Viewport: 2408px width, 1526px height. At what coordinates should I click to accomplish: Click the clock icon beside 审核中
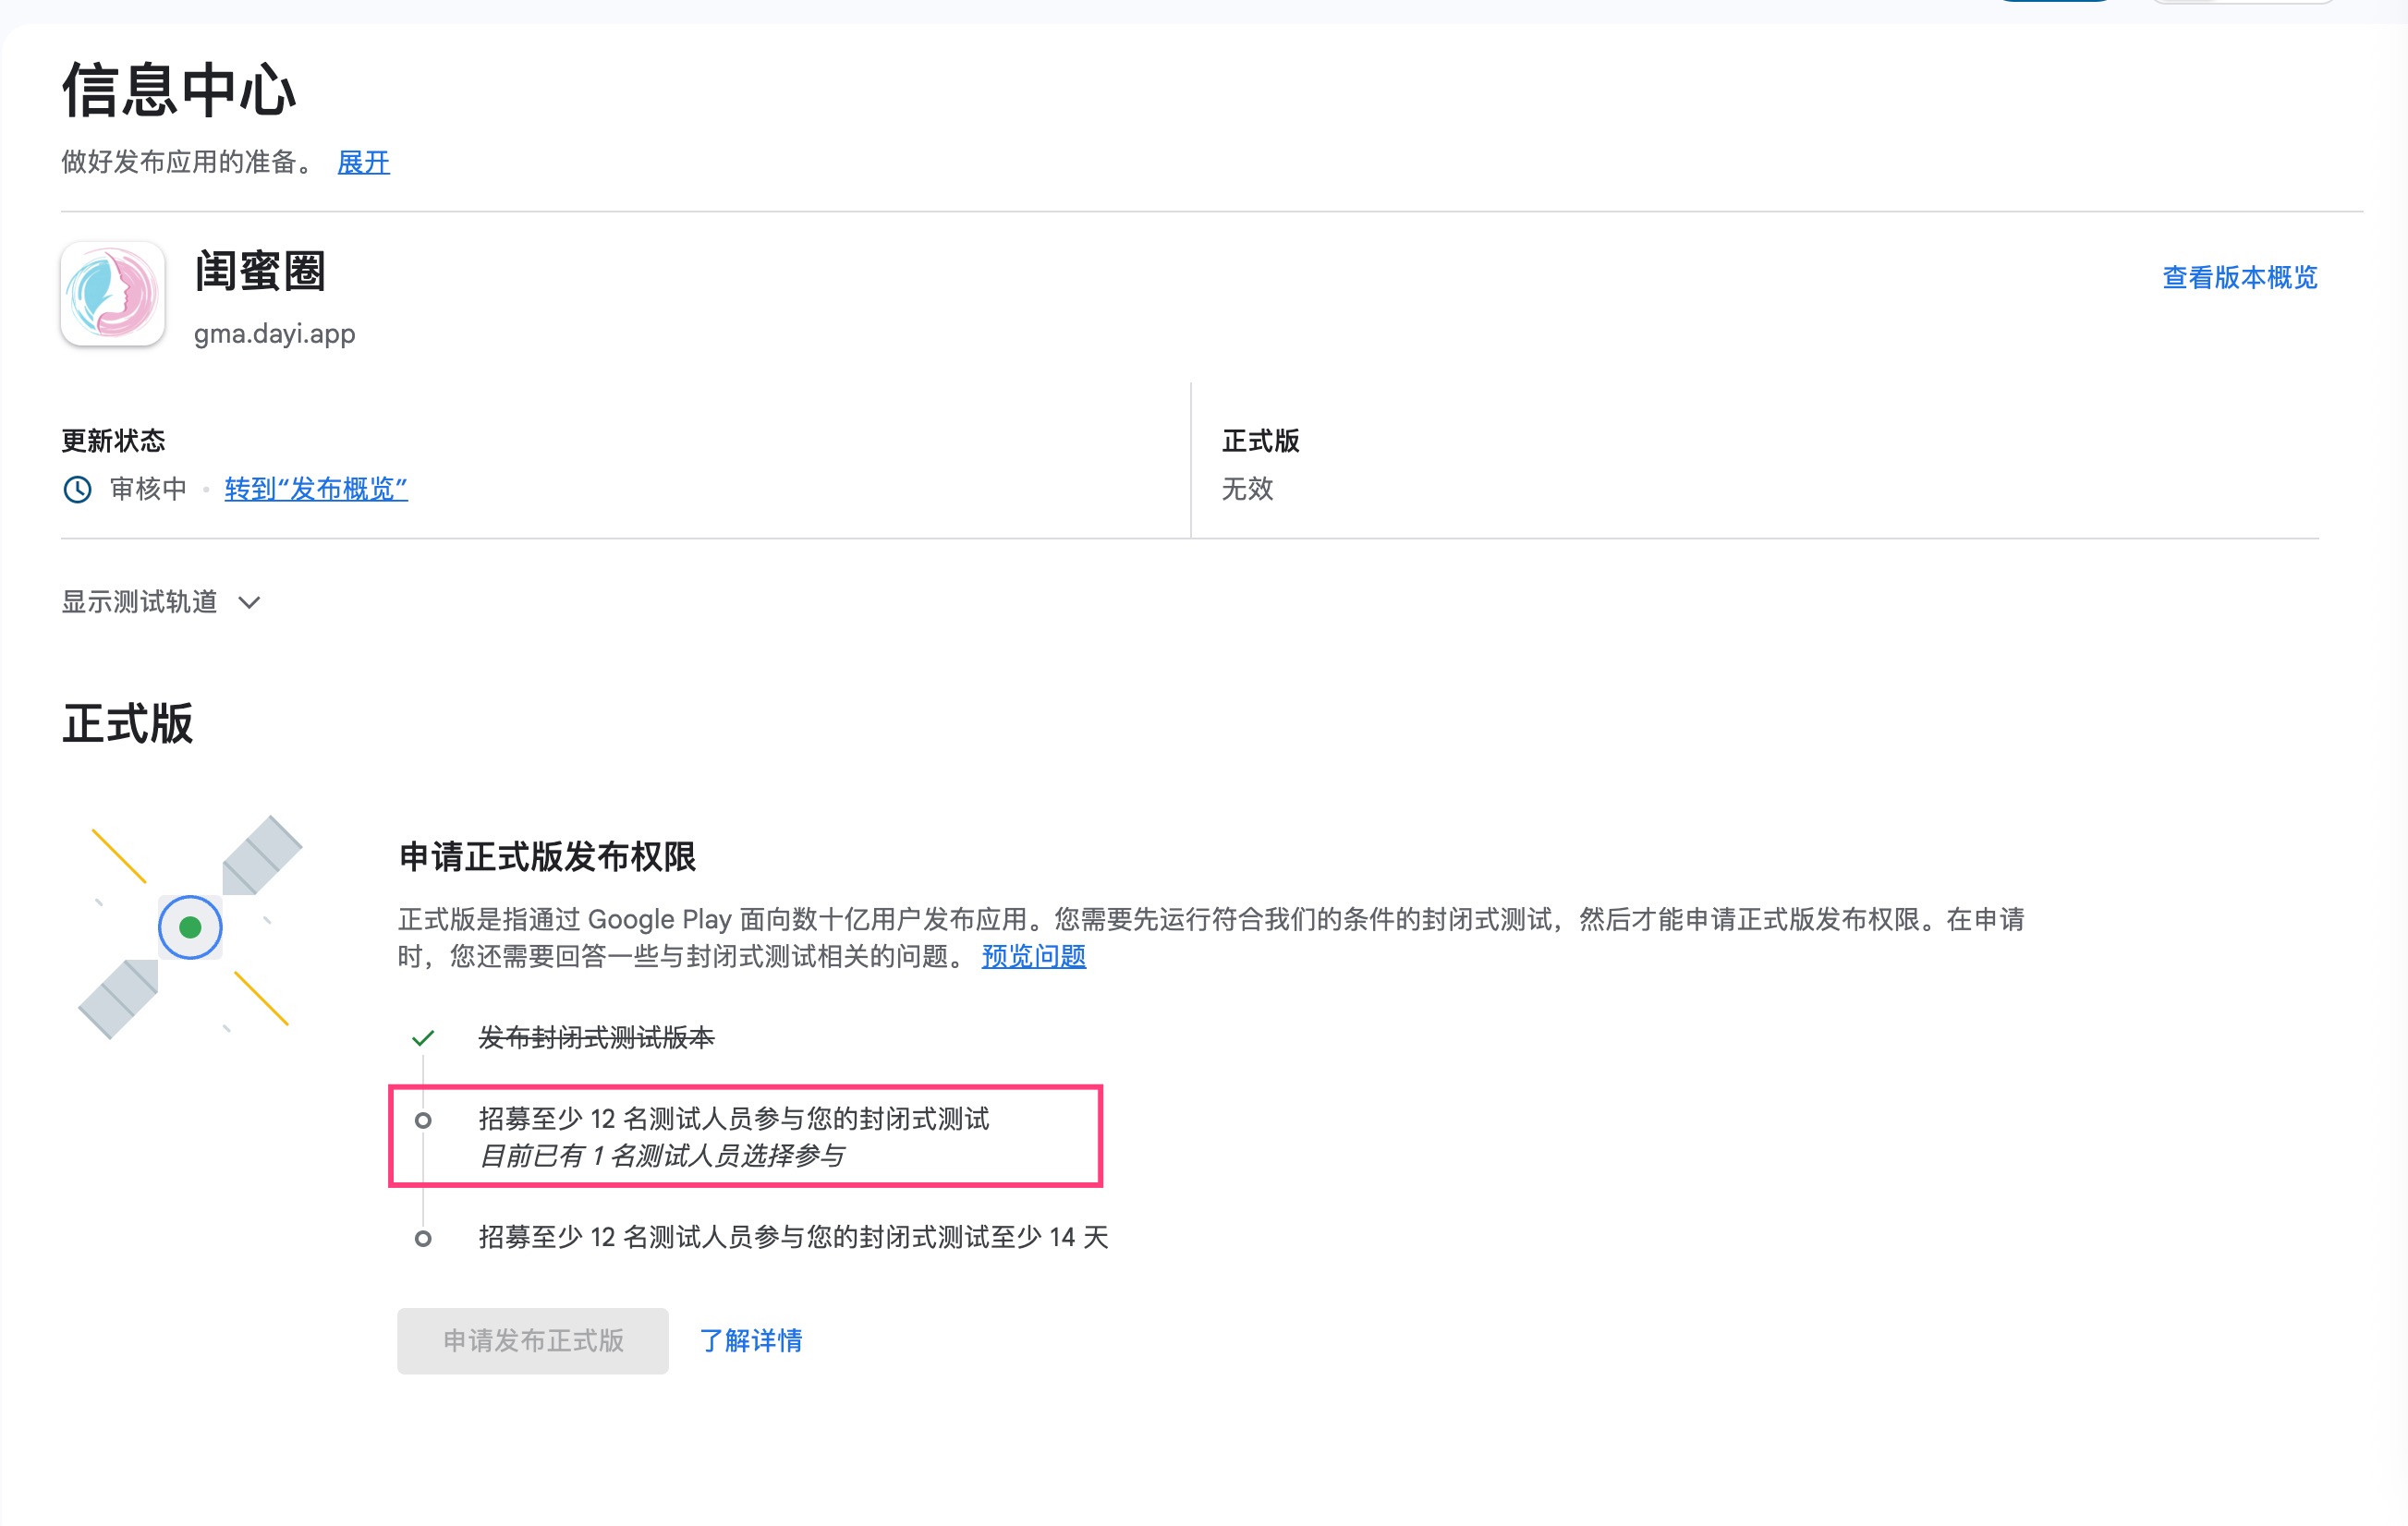tap(77, 489)
